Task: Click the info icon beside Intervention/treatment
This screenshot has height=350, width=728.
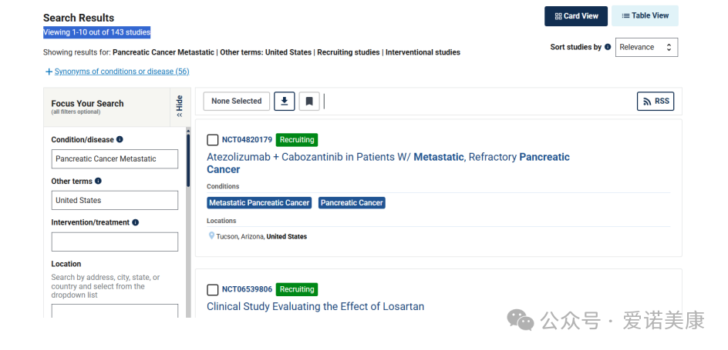Action: coord(135,222)
